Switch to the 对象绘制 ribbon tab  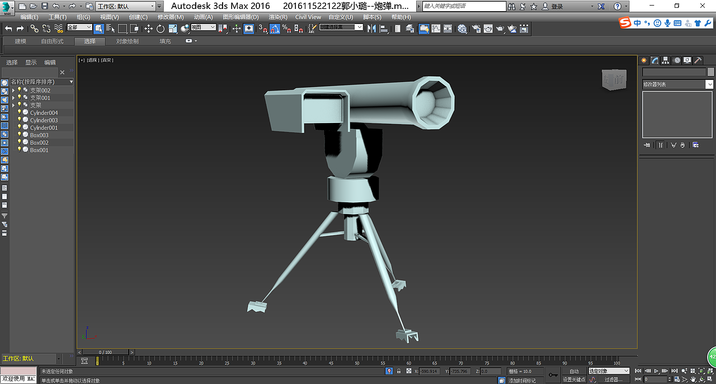tap(128, 41)
